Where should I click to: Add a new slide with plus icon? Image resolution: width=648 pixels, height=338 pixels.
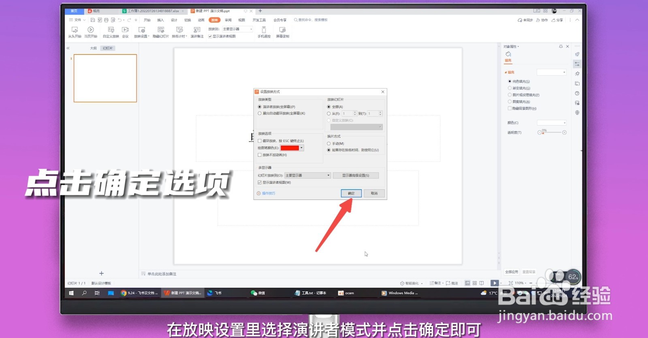click(101, 274)
